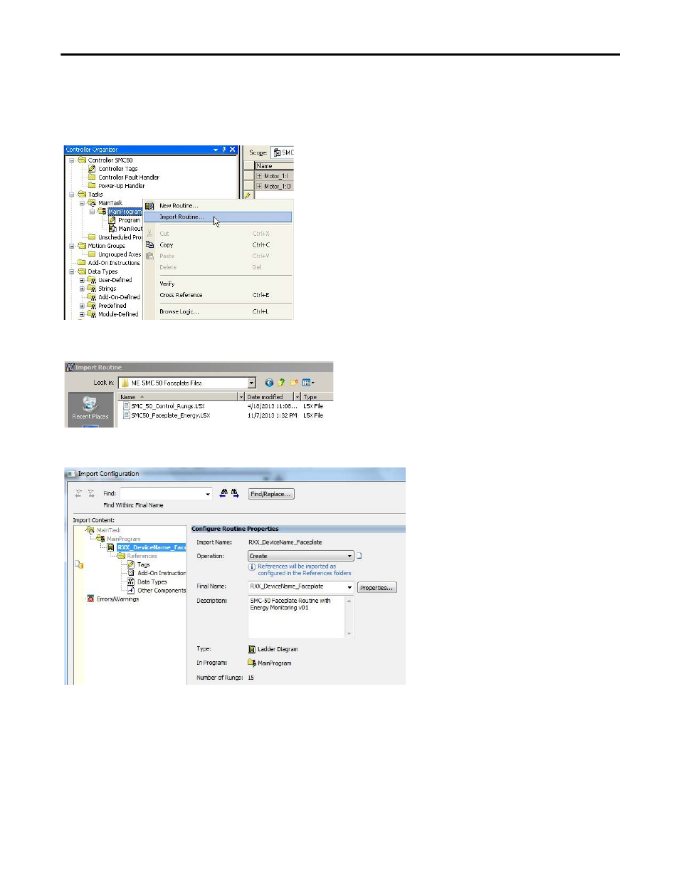Click the Data Types tree icon
The image size is (679, 880).
click(131, 581)
